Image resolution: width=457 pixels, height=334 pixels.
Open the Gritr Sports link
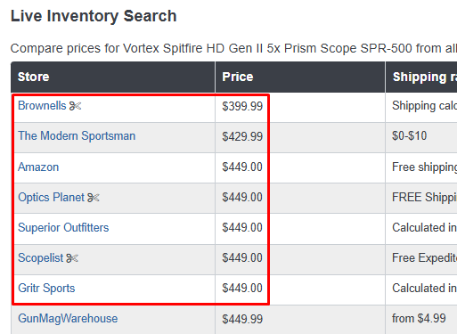click(46, 289)
